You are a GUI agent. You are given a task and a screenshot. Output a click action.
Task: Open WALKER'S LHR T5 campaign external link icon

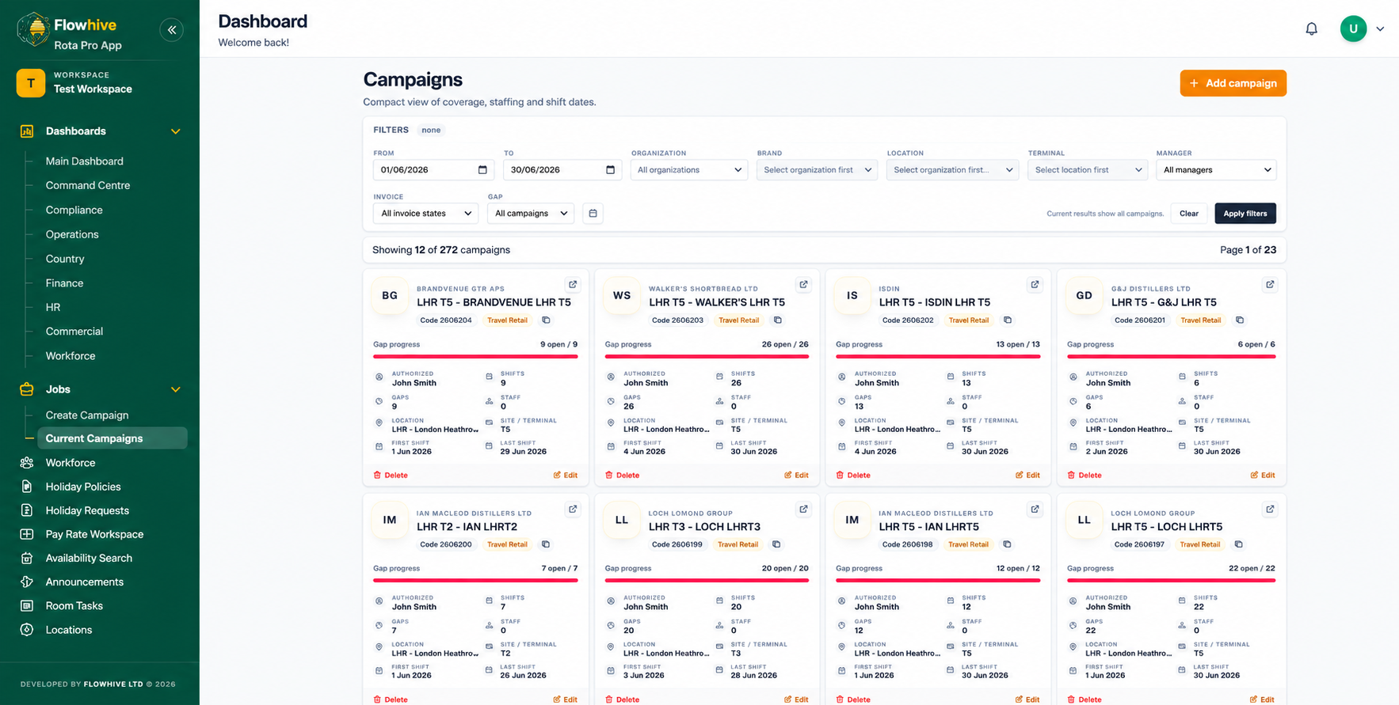tap(803, 285)
